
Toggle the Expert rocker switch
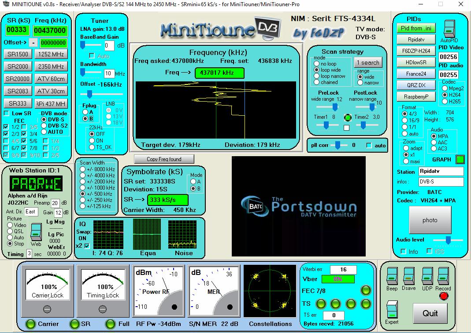(392, 310)
